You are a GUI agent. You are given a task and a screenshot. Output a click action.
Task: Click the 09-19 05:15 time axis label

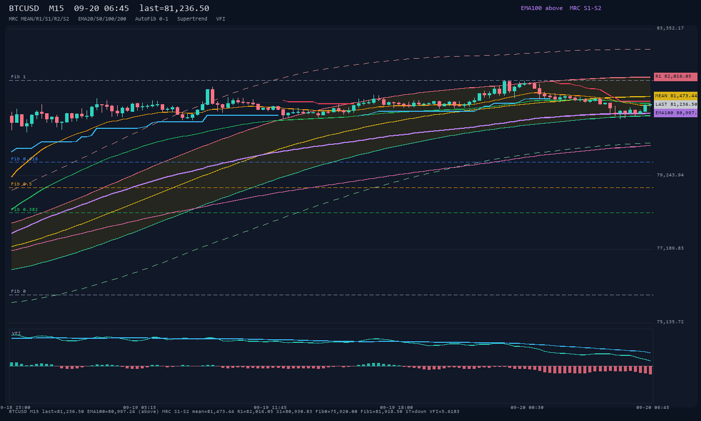[139, 407]
